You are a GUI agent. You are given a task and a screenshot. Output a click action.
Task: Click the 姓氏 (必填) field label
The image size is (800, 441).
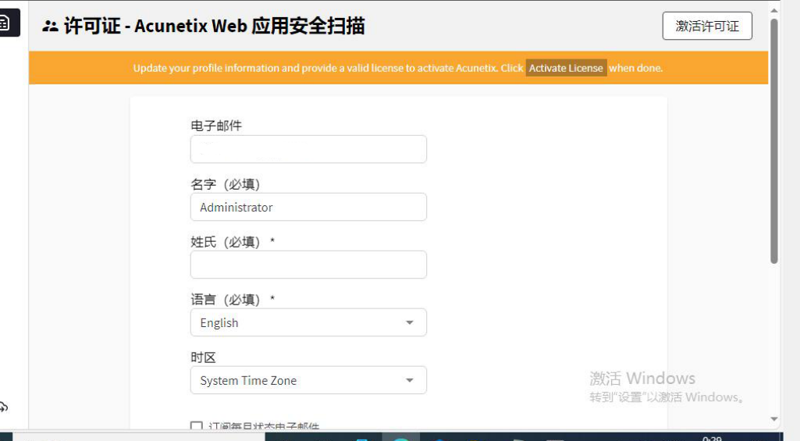226,242
